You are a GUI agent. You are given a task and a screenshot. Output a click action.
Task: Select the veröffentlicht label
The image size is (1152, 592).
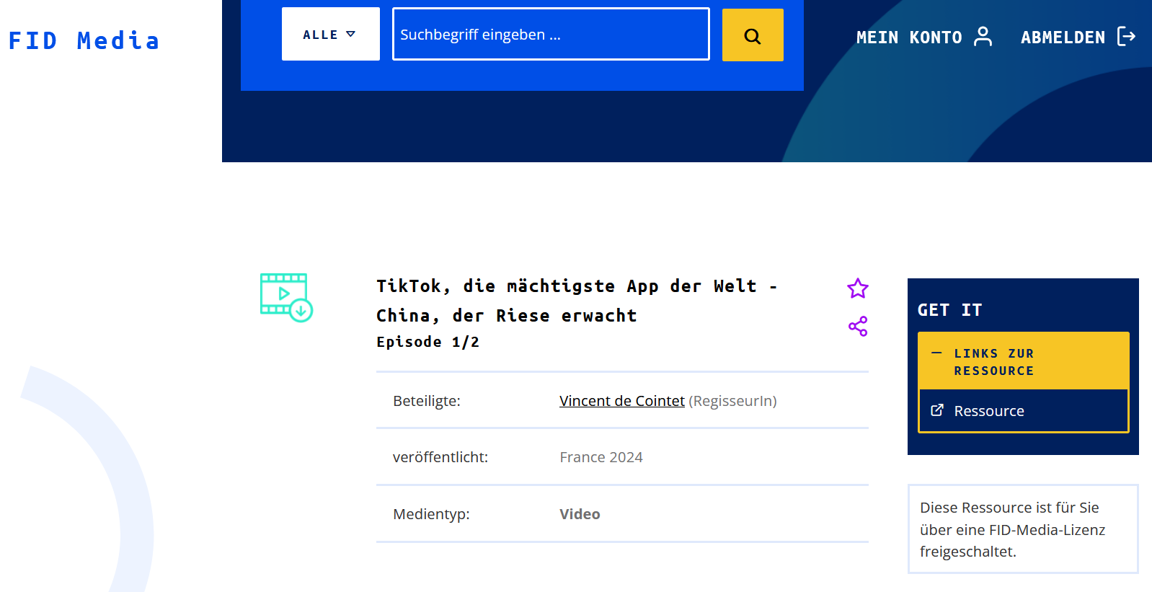pos(440,457)
